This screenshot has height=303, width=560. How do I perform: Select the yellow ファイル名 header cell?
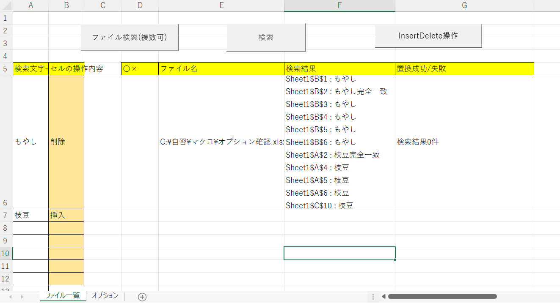click(x=221, y=68)
